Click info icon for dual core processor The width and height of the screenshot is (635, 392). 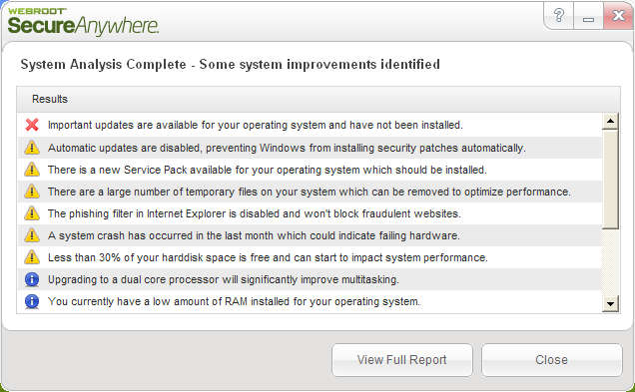(x=32, y=279)
